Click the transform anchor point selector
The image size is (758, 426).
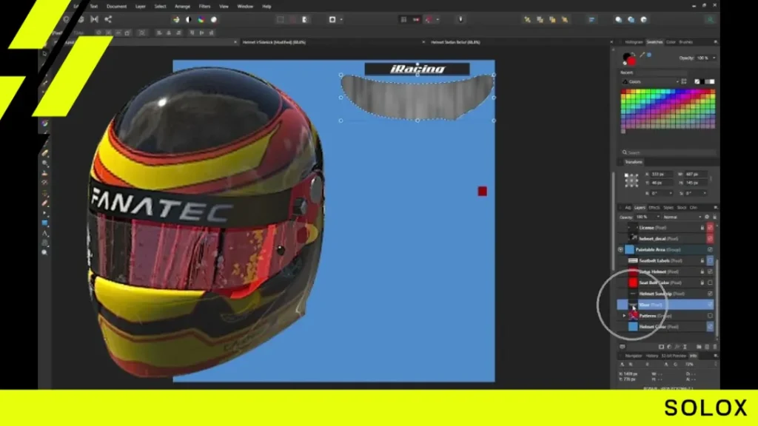click(631, 179)
